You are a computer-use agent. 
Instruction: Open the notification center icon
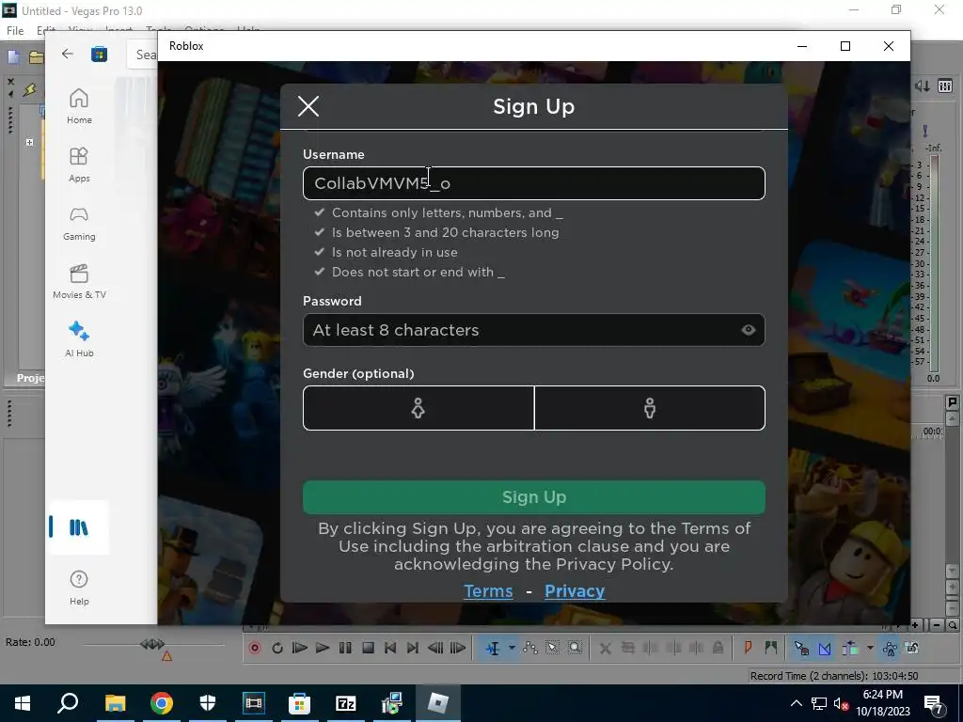(x=934, y=703)
